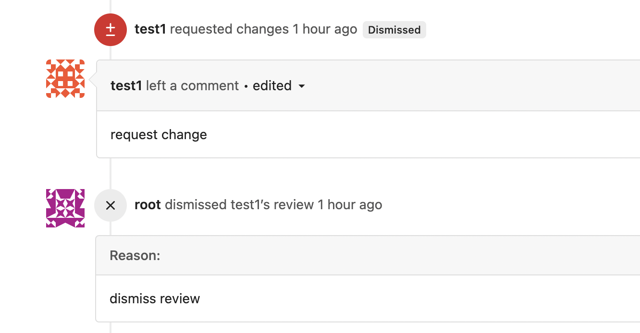
Task: Click the 'requested changes' event text
Action: (x=229, y=29)
